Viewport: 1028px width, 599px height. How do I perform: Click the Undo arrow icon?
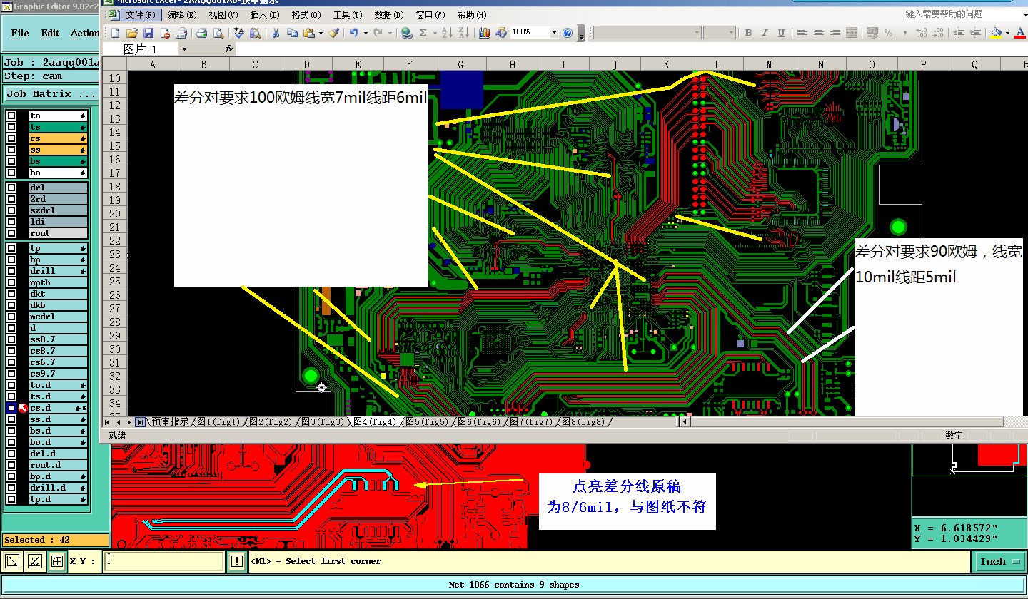coord(353,33)
